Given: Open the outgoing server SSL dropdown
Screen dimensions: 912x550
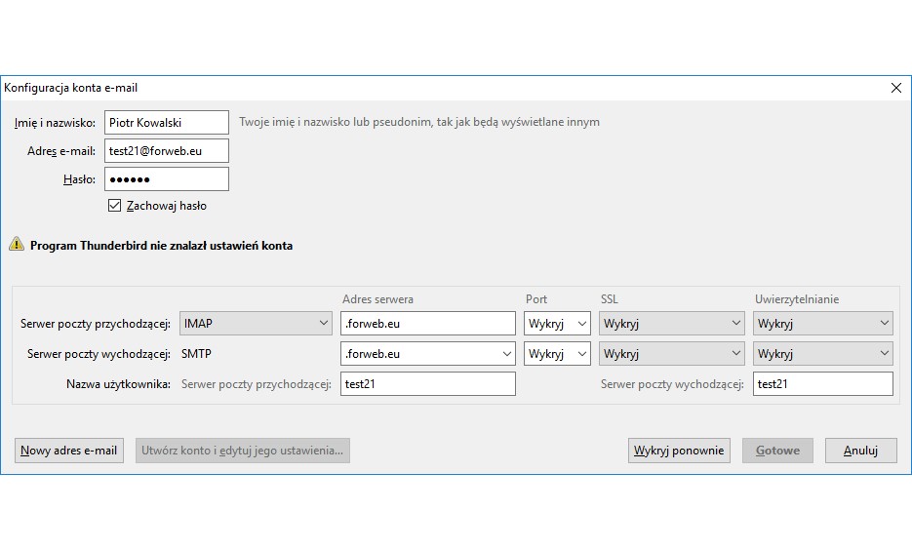Looking at the screenshot, I should click(671, 353).
